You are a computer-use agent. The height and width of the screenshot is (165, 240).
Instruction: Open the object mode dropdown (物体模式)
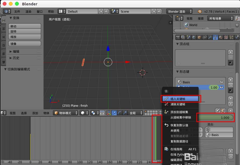coord(66,113)
